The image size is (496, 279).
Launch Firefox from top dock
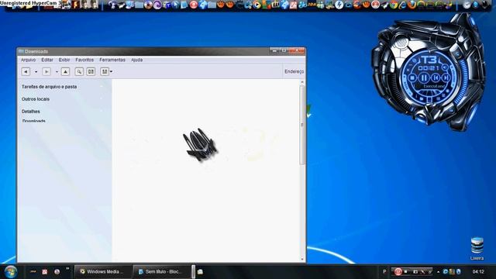pyautogui.click(x=412, y=5)
